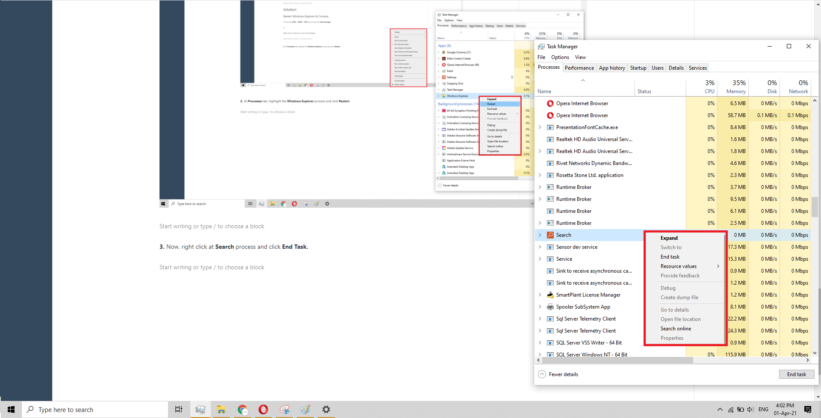This screenshot has height=418, width=821.
Task: Click the Task View taskbar icon
Action: (x=178, y=409)
